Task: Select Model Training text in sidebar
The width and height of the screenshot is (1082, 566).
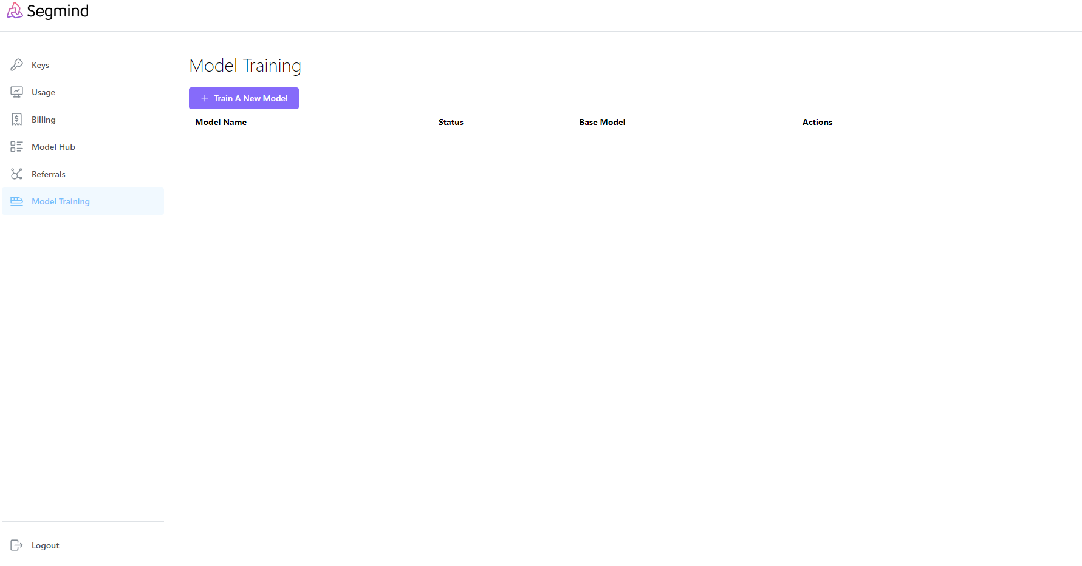Action: pos(61,201)
